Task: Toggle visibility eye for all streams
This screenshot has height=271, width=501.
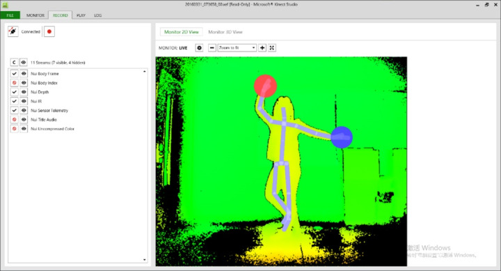Action: pyautogui.click(x=24, y=63)
